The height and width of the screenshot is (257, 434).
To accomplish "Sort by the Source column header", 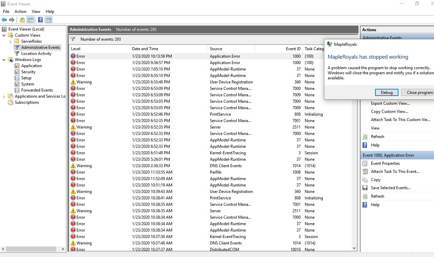I will point(231,49).
